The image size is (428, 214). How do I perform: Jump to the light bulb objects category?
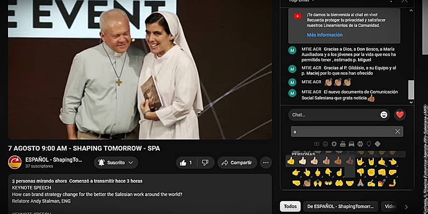pos(369,144)
